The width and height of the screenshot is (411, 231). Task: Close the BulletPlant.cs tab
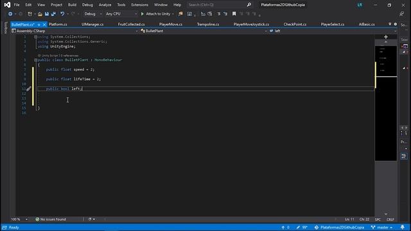(44, 24)
